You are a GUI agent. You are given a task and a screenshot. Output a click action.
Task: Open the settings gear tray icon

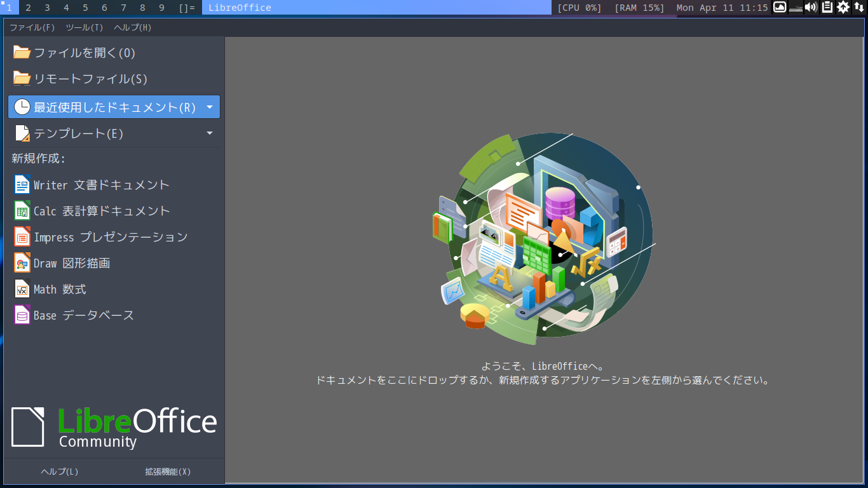pos(843,8)
